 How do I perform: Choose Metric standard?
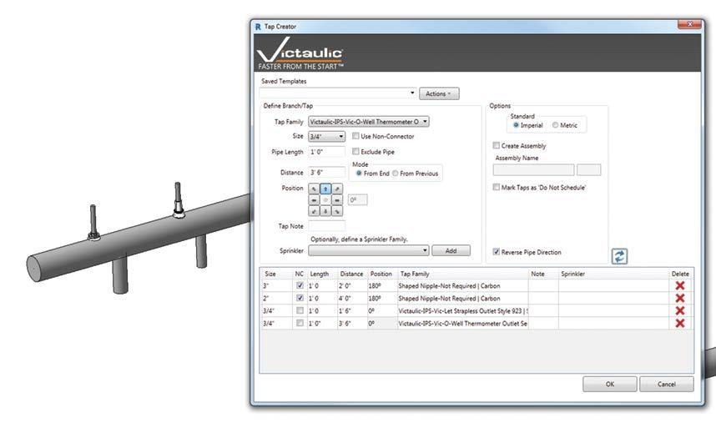[x=555, y=124]
